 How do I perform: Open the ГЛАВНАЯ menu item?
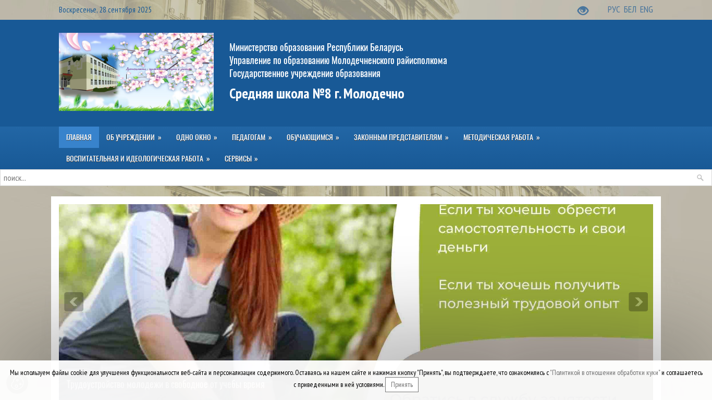(79, 137)
